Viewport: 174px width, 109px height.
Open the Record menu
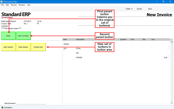click(14, 5)
